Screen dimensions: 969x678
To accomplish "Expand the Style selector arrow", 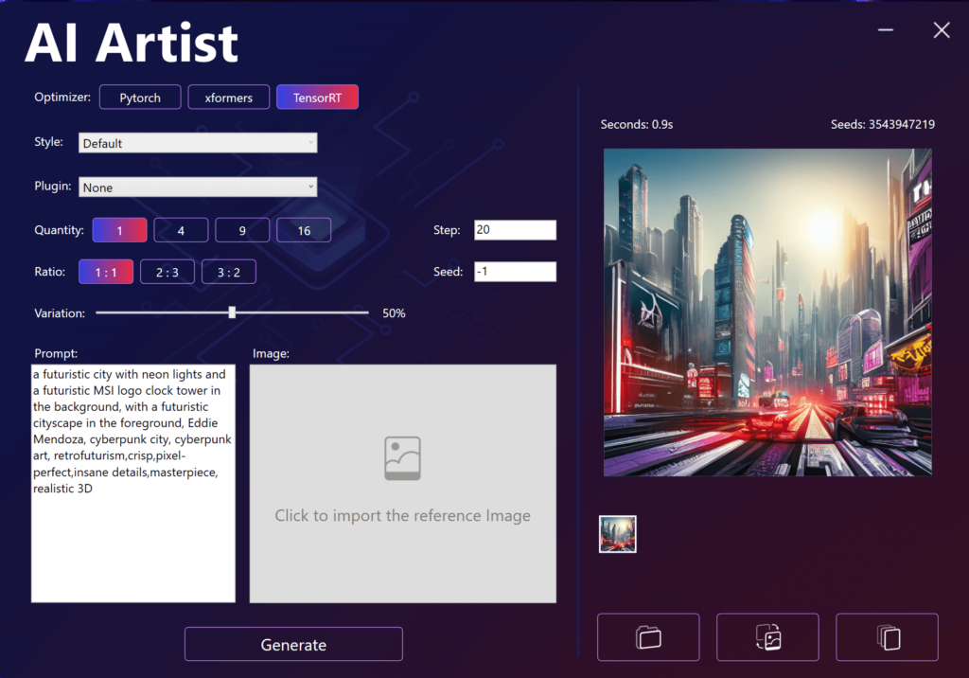I will [x=310, y=142].
